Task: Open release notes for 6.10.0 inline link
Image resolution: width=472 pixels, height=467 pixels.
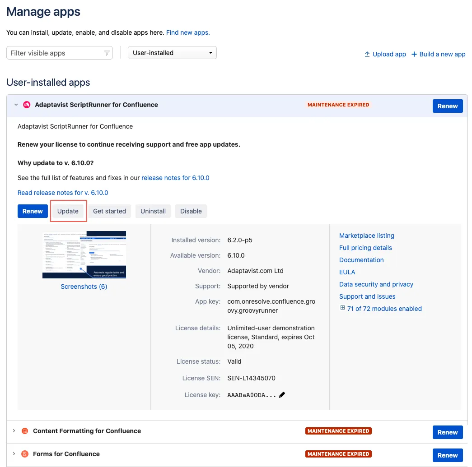Action: point(175,178)
